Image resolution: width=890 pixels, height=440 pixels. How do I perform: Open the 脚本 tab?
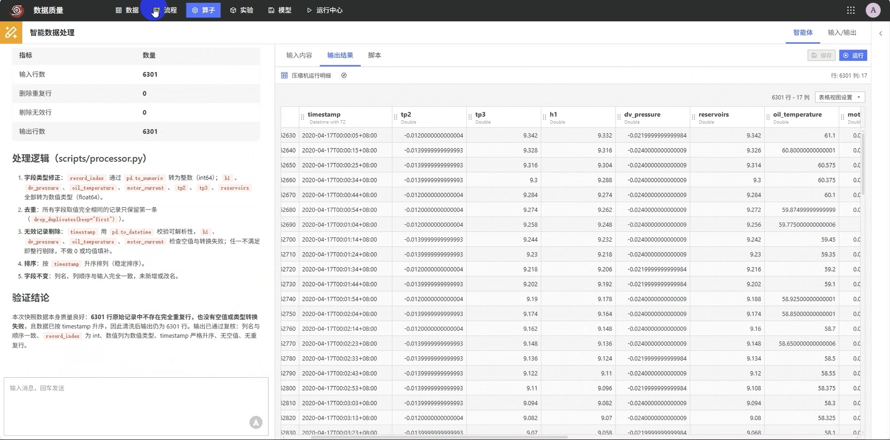(375, 55)
